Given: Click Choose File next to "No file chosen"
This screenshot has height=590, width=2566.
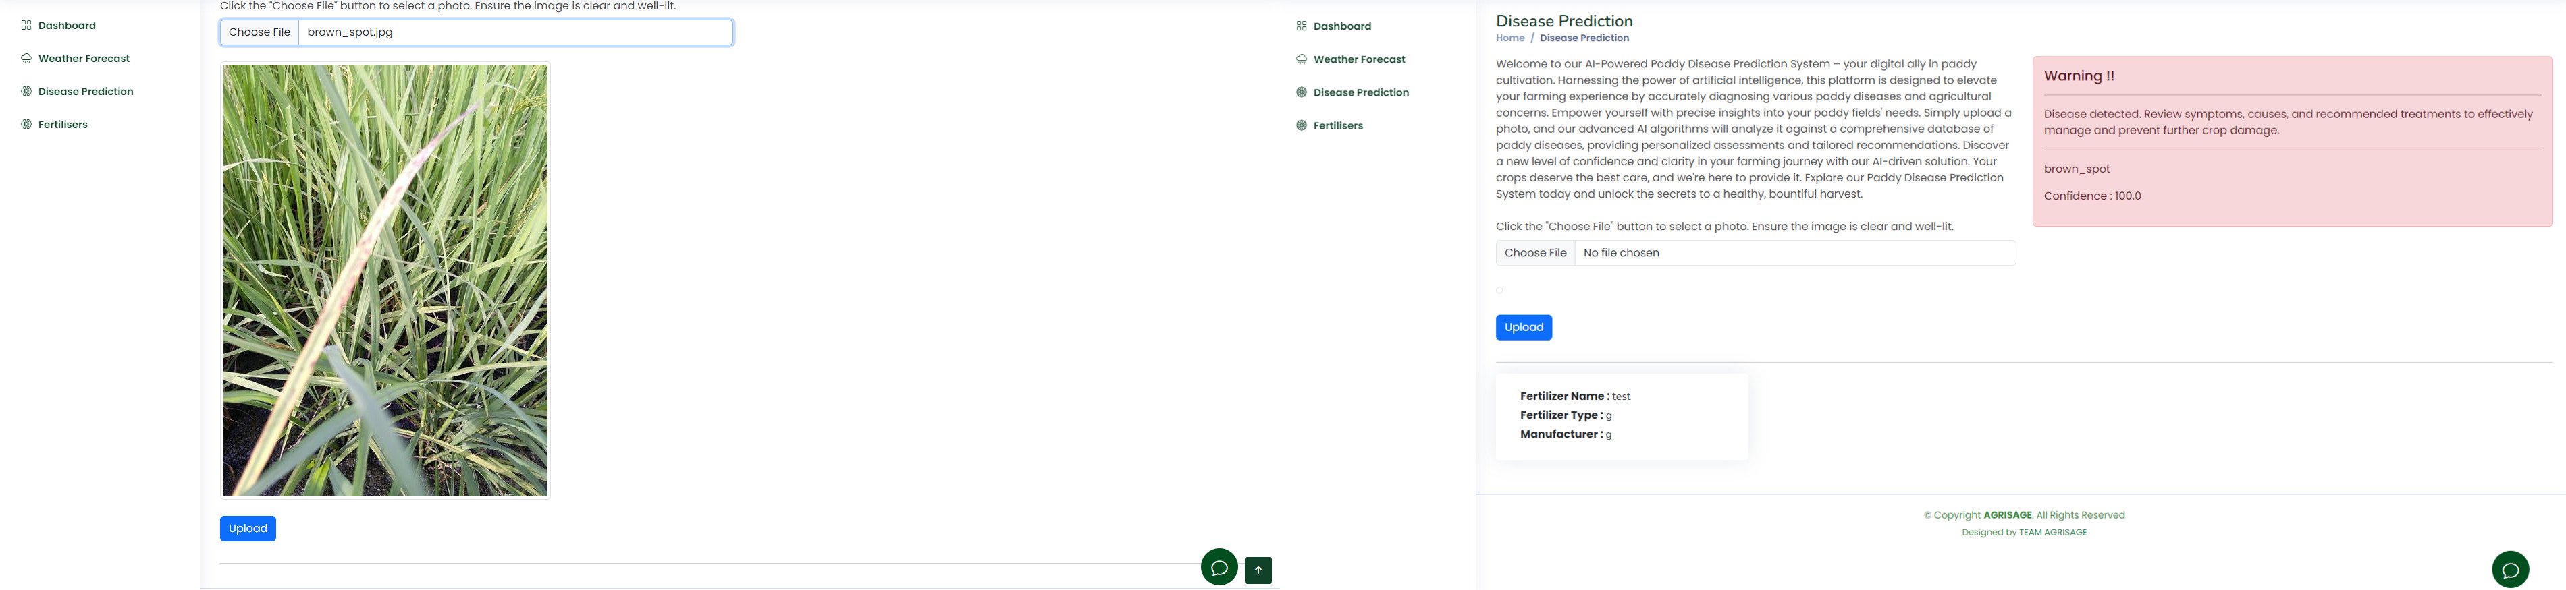Looking at the screenshot, I should click(1534, 254).
